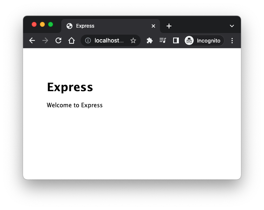Open the Extensions puzzle icon

click(x=150, y=40)
